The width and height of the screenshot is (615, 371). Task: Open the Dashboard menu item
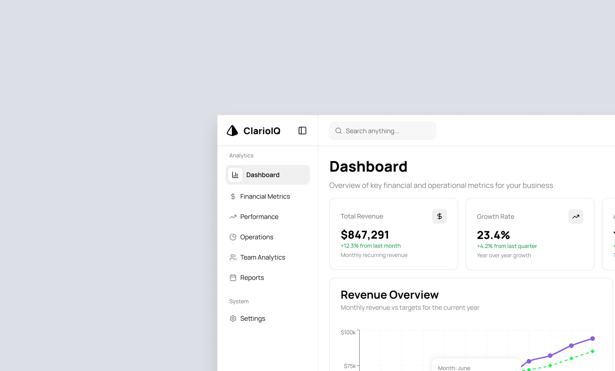[x=263, y=175]
